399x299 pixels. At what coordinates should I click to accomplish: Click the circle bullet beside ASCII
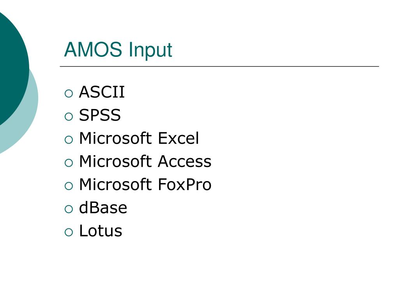(x=69, y=93)
